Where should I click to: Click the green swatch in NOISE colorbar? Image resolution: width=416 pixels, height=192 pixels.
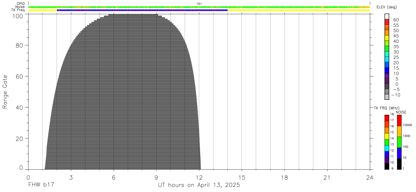coord(399,142)
